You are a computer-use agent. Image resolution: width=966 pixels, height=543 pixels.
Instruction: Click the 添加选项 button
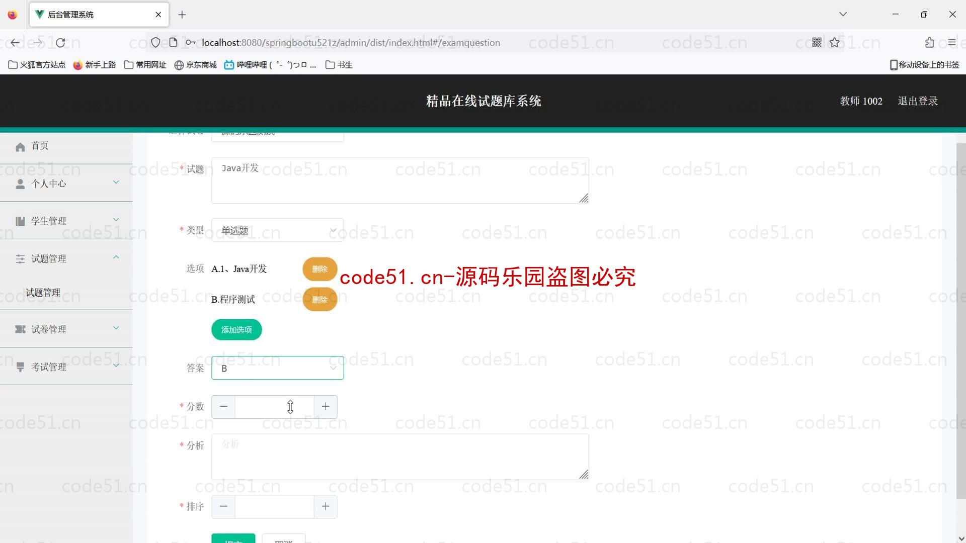point(236,330)
